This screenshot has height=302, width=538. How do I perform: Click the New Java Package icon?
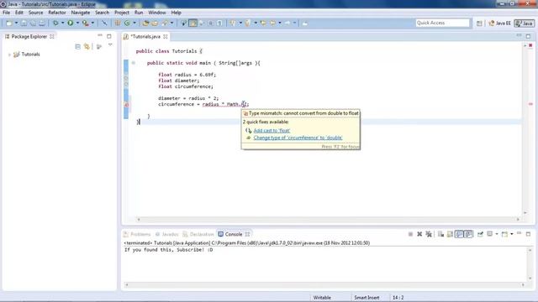coord(118,23)
